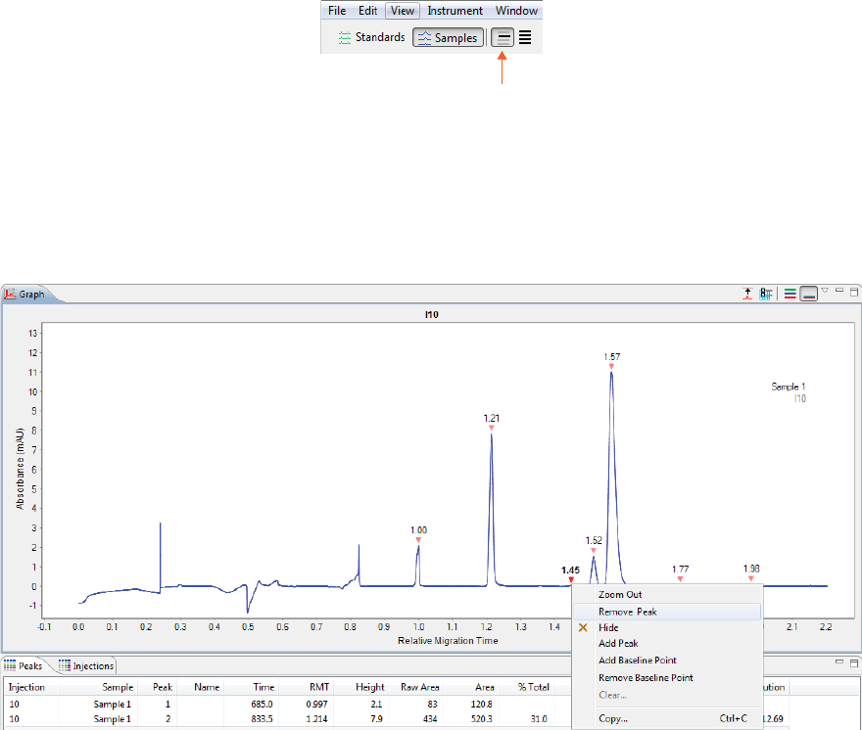The height and width of the screenshot is (730, 862).
Task: Select the Area cell 520.3
Action: tap(482, 719)
